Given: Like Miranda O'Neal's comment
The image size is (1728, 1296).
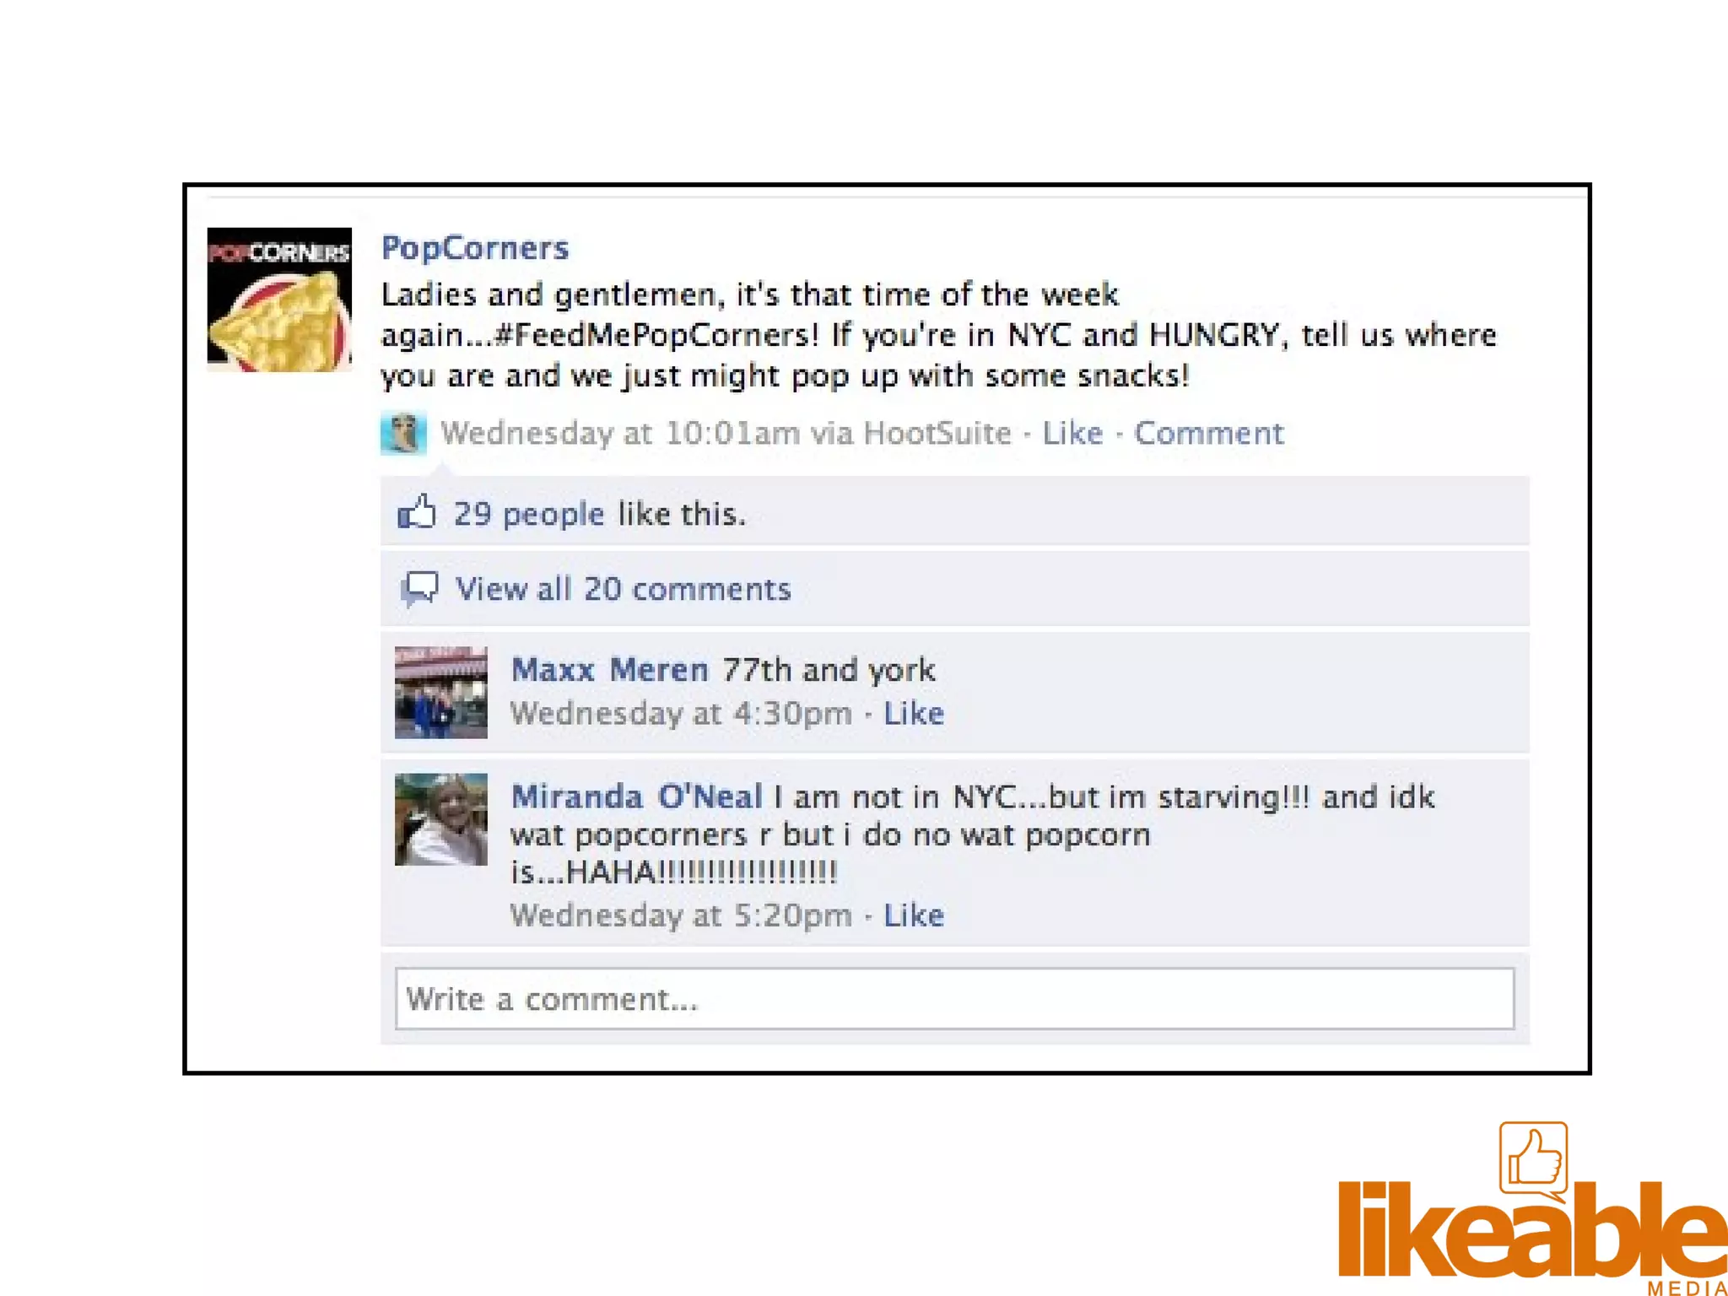Looking at the screenshot, I should pyautogui.click(x=914, y=915).
